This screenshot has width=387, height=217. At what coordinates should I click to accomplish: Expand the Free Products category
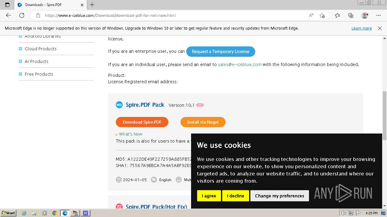39,74
